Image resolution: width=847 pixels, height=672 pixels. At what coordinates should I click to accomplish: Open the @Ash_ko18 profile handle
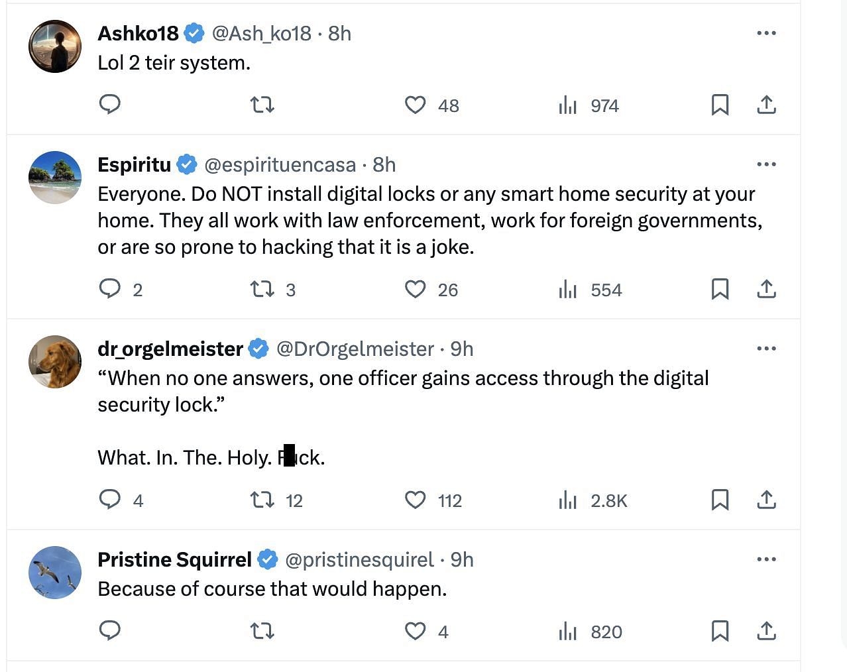click(x=261, y=33)
